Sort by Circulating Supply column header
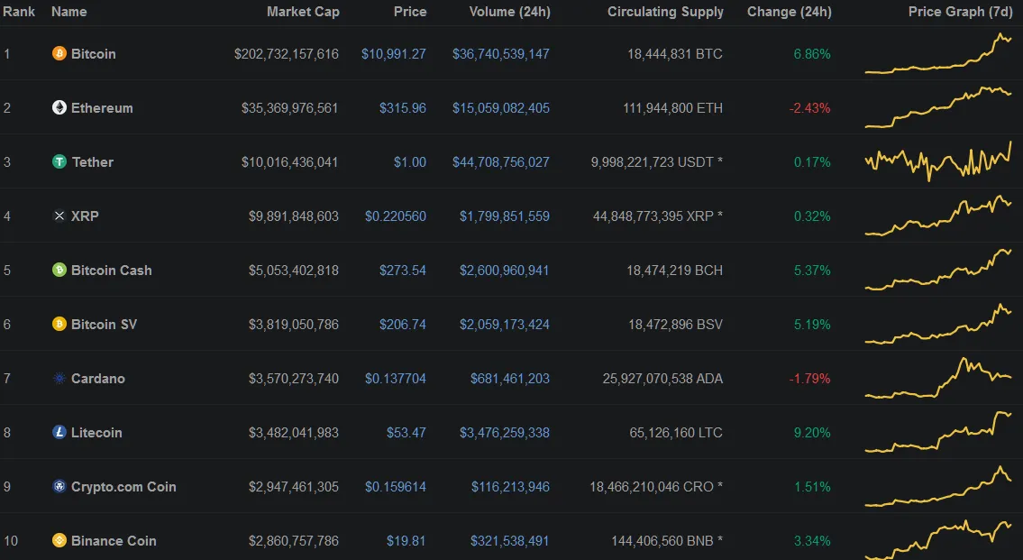This screenshot has width=1023, height=560. click(x=665, y=12)
